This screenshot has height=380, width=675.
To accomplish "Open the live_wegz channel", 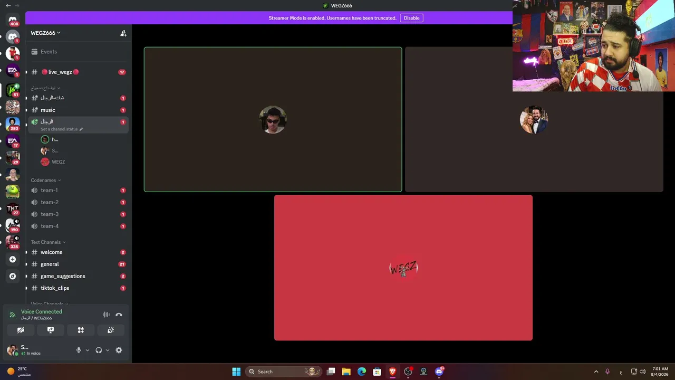I will click(x=78, y=72).
